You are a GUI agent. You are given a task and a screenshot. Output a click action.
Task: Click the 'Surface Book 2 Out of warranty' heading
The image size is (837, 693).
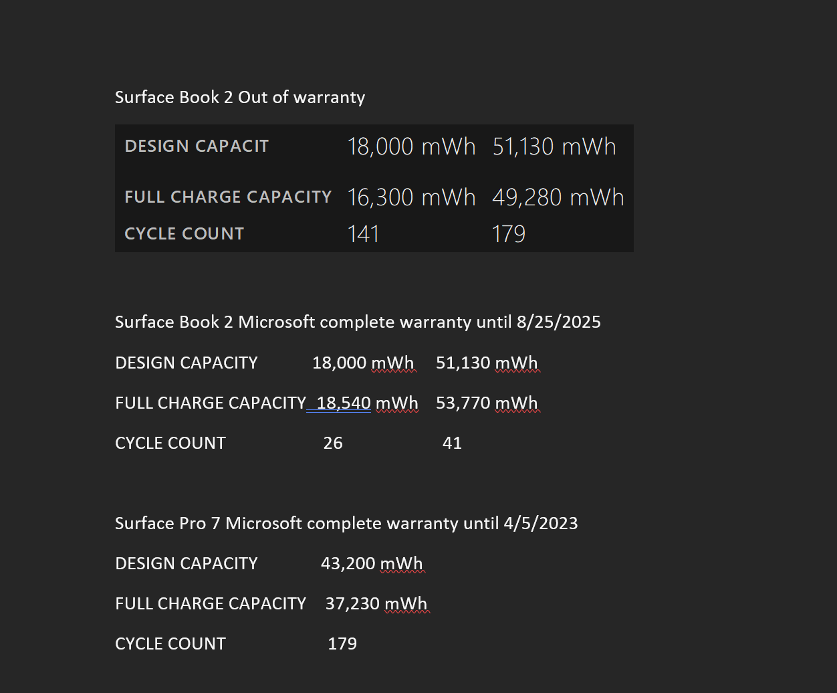pos(240,98)
